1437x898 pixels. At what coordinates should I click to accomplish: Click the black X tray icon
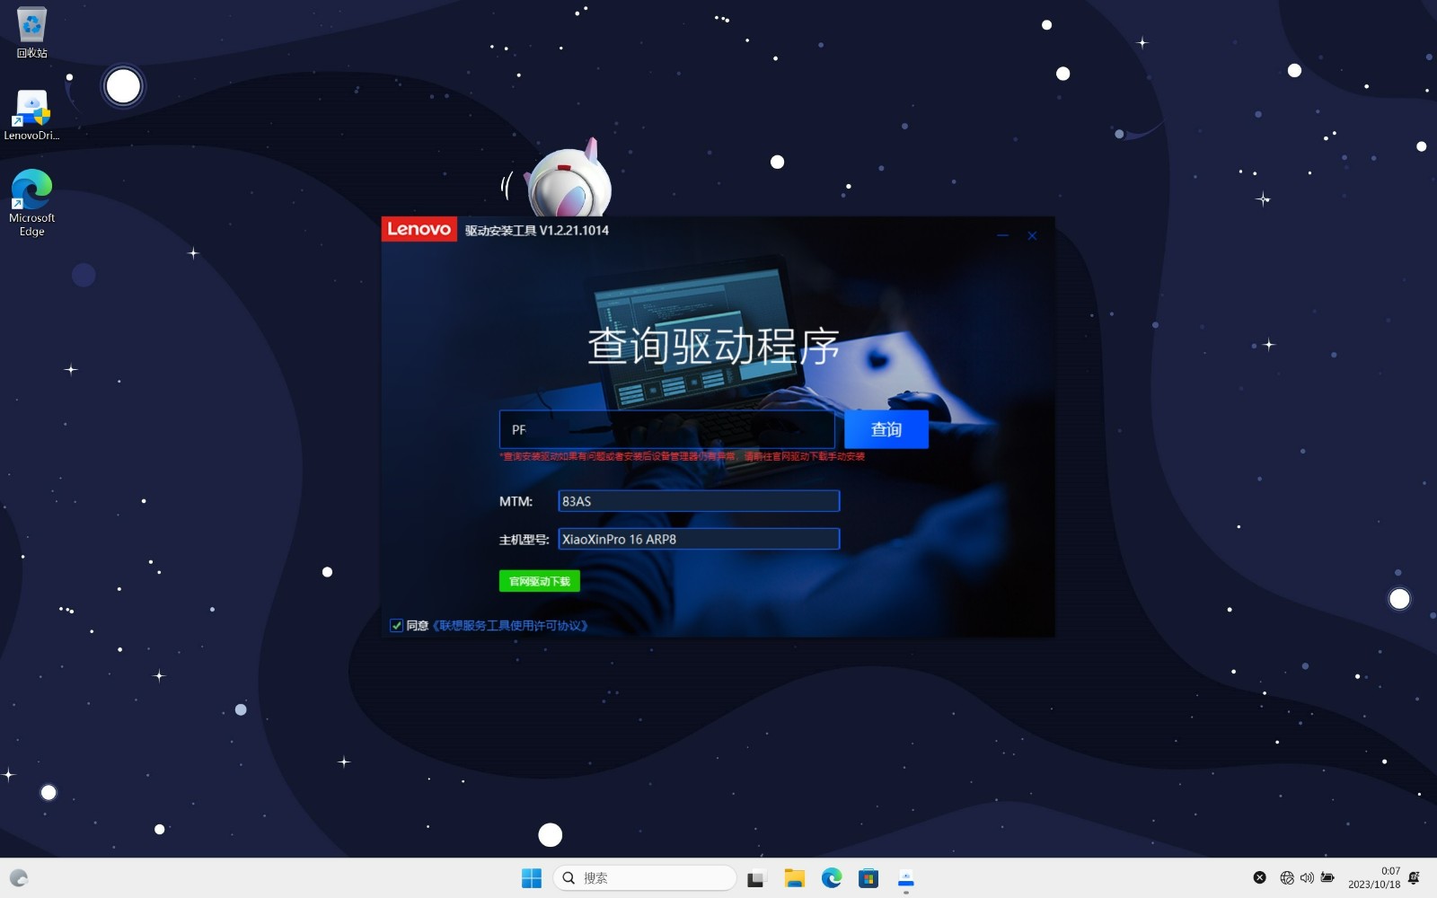(1260, 877)
